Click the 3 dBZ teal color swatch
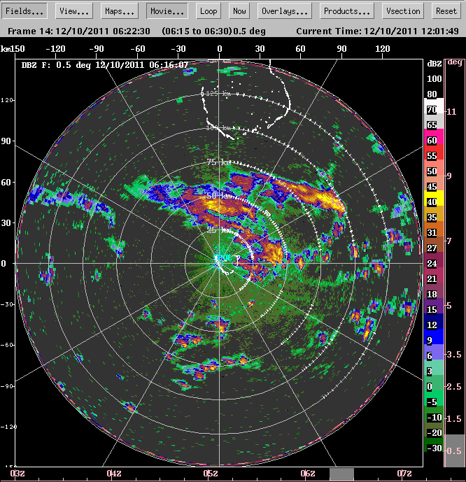Viewport: 466px width, 482px height. (434, 367)
